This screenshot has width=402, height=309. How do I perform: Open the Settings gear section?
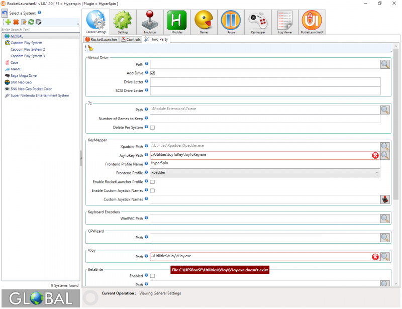[x=123, y=22]
